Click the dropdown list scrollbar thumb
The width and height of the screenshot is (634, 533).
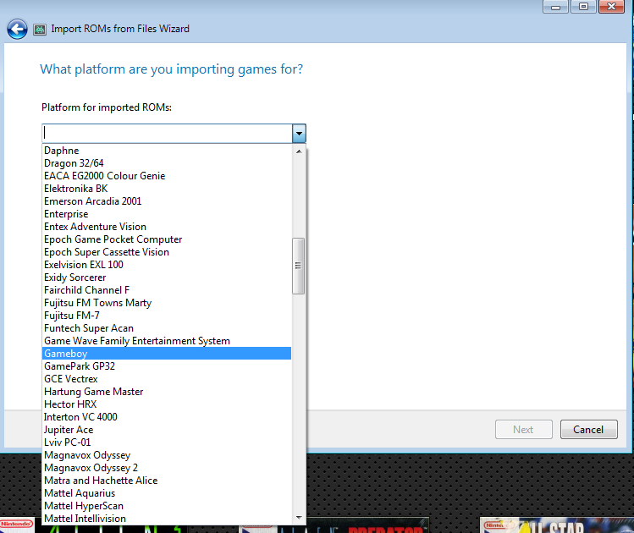299,266
